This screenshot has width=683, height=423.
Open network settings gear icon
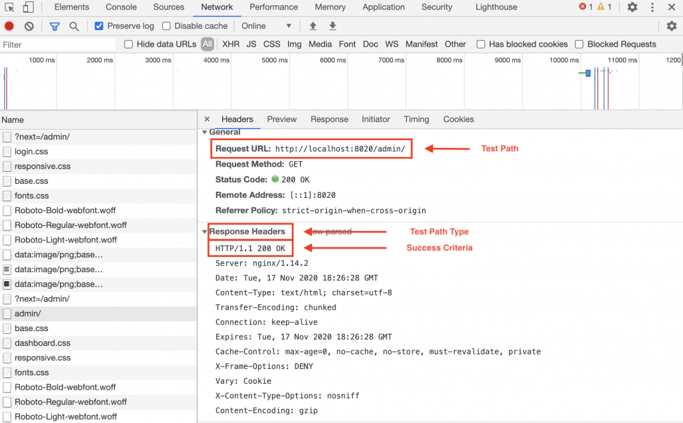672,26
